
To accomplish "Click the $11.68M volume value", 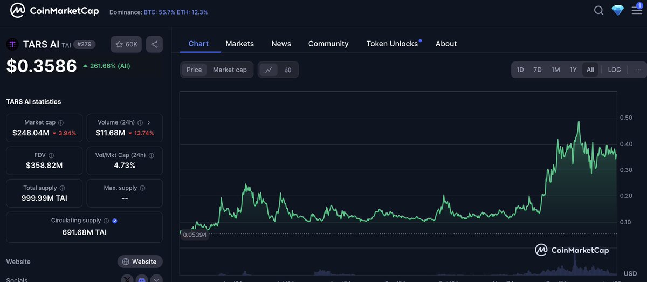I will pyautogui.click(x=110, y=133).
